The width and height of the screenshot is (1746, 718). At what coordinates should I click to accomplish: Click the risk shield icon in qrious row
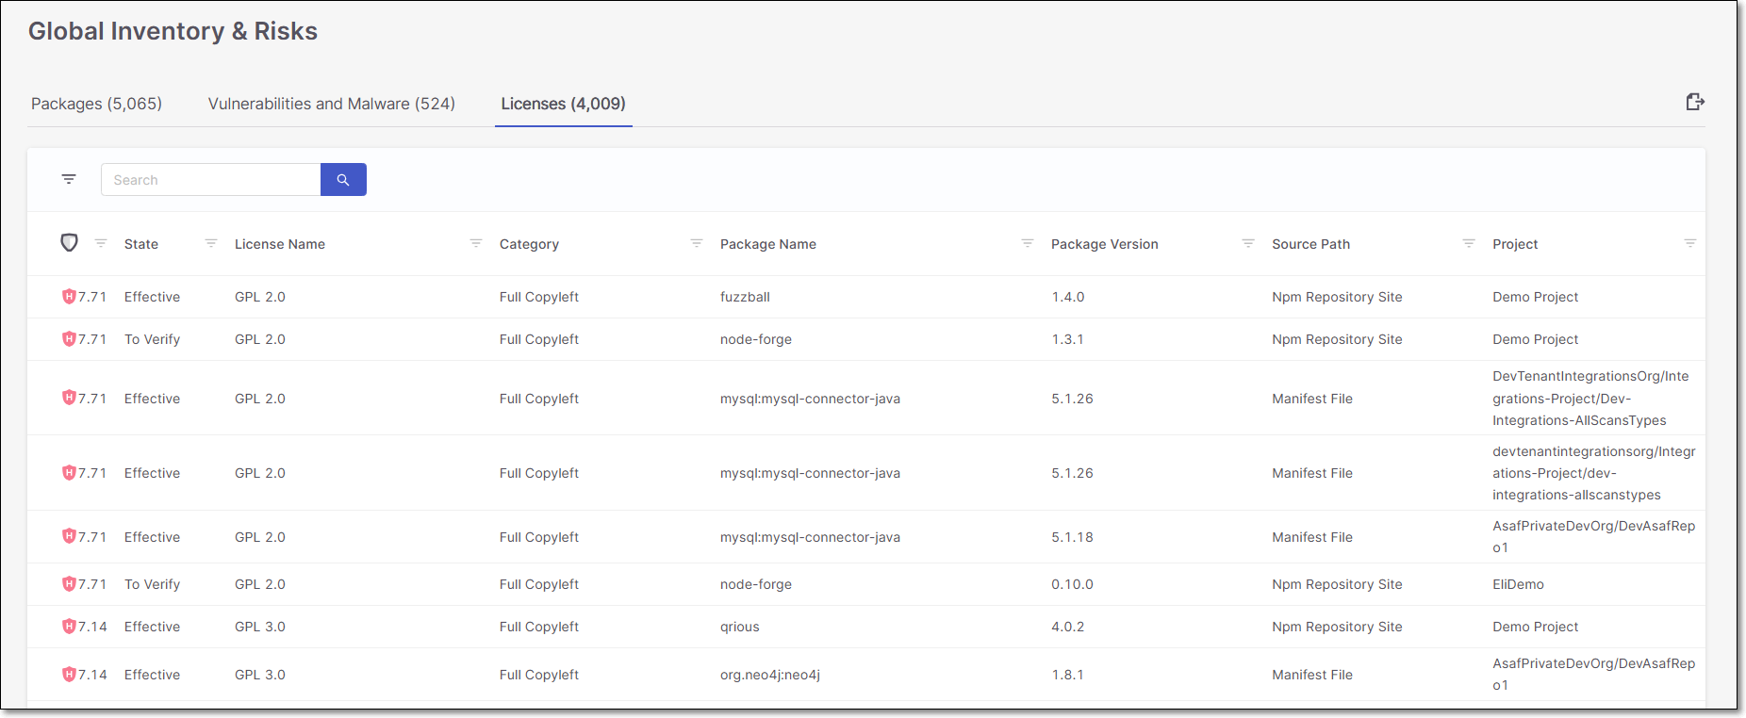tap(69, 627)
